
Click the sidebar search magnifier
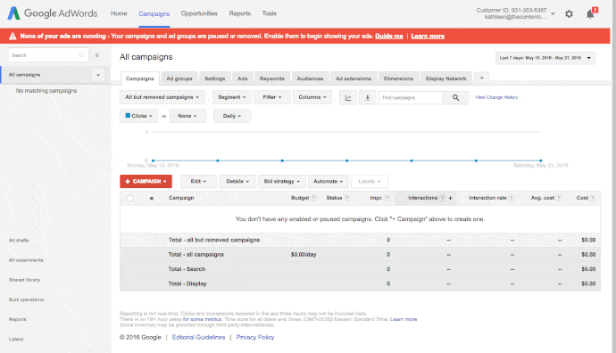tap(81, 55)
